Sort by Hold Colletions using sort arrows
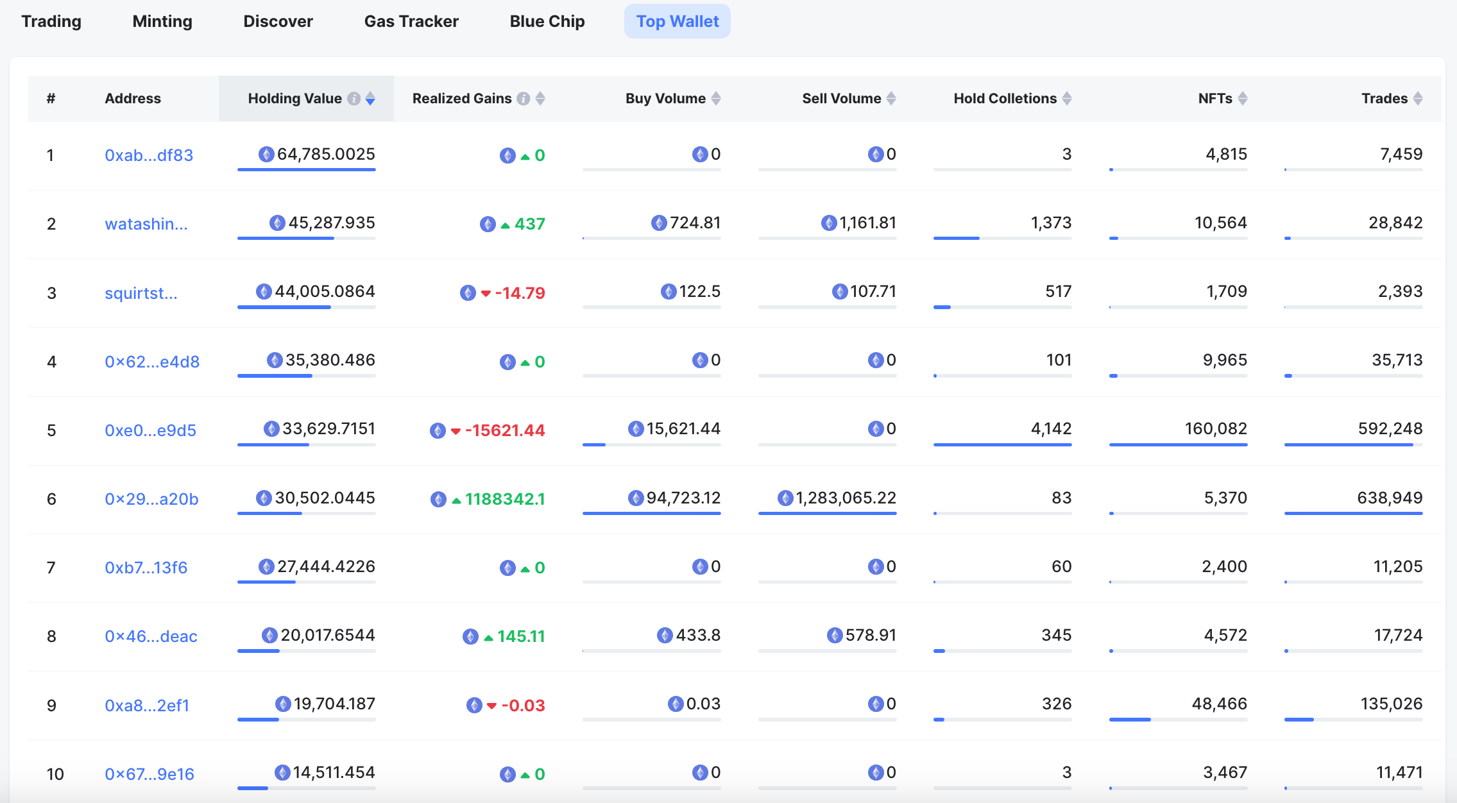 1067,99
